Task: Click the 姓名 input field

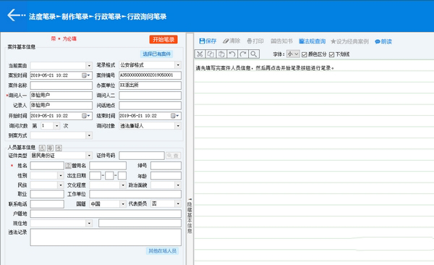Action: click(x=47, y=166)
